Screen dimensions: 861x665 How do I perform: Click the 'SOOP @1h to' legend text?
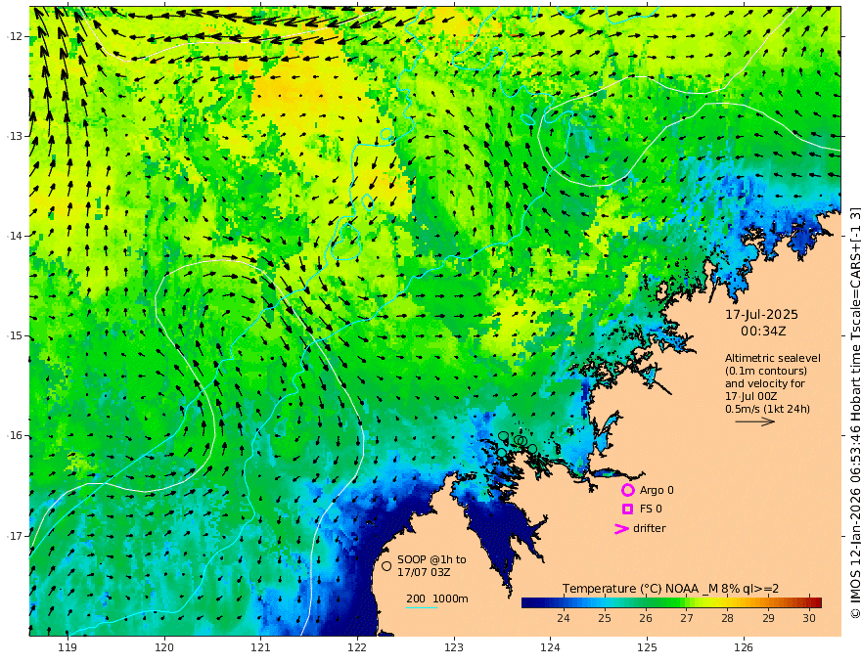[x=431, y=559]
